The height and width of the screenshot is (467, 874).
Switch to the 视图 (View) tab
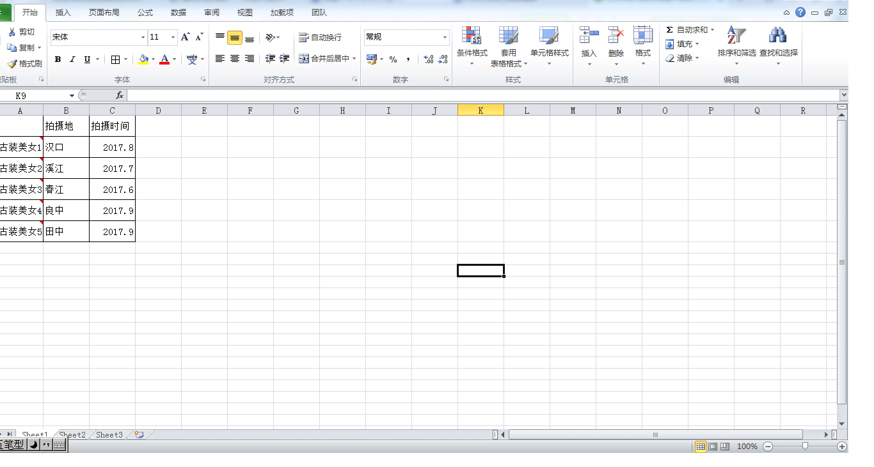tap(245, 13)
